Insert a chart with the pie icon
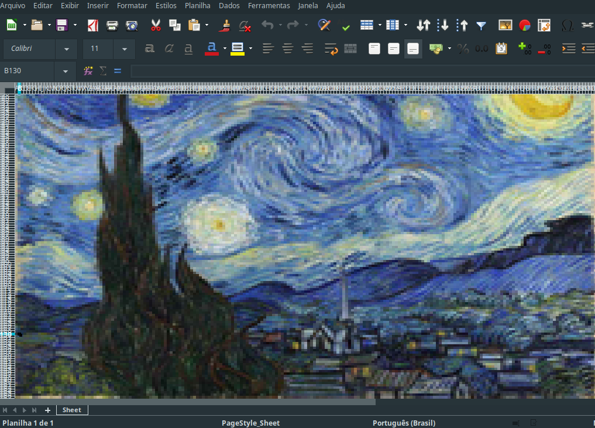 [525, 25]
